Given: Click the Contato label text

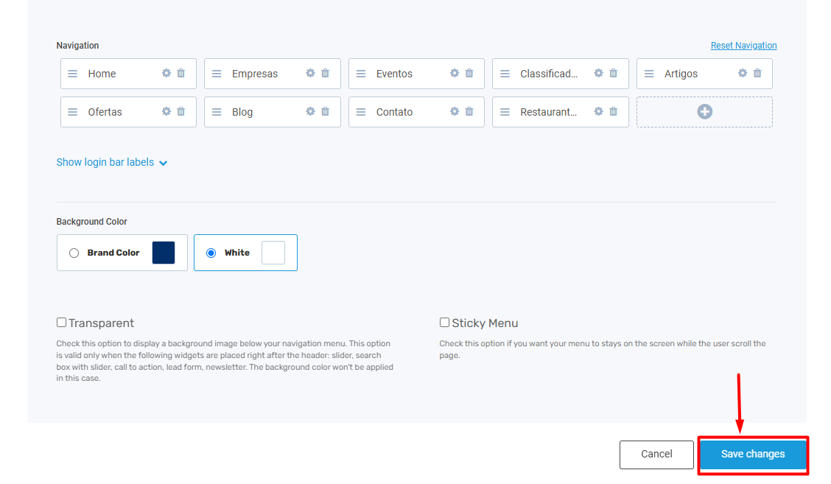Looking at the screenshot, I should 394,112.
